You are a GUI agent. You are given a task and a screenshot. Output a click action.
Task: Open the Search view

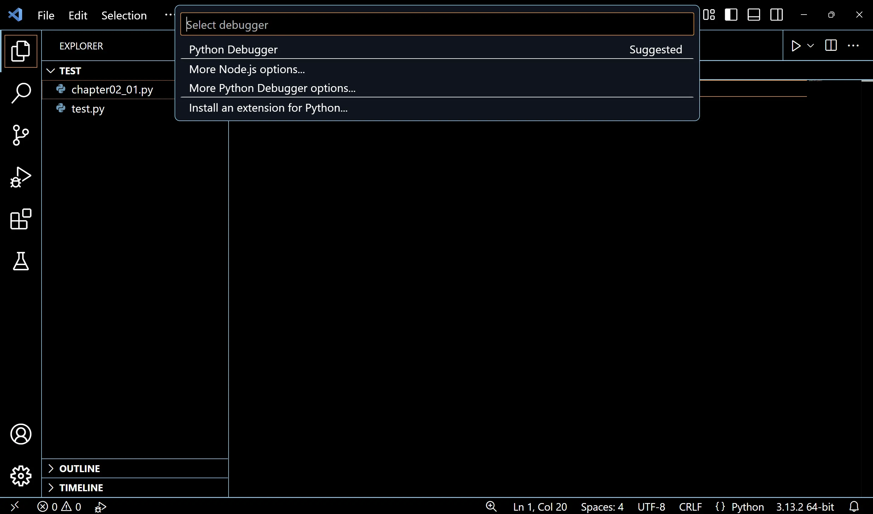click(x=21, y=93)
